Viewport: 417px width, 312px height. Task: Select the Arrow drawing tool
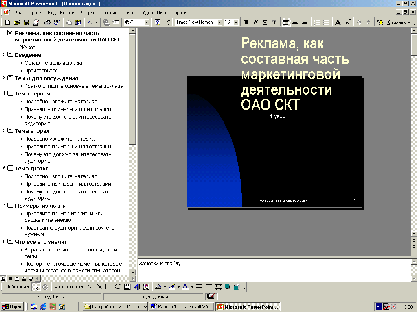tap(99, 287)
